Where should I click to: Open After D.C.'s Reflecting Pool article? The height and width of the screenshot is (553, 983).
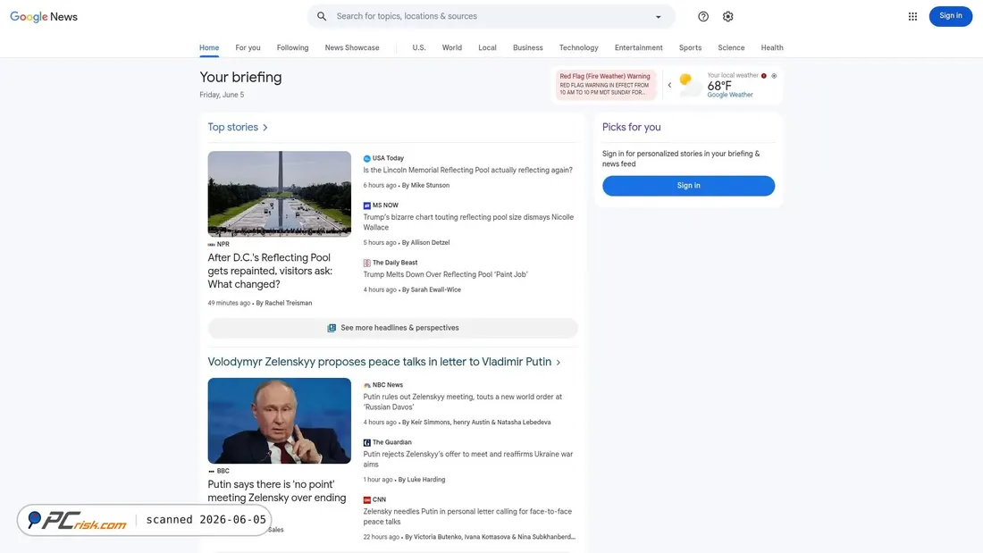point(270,271)
